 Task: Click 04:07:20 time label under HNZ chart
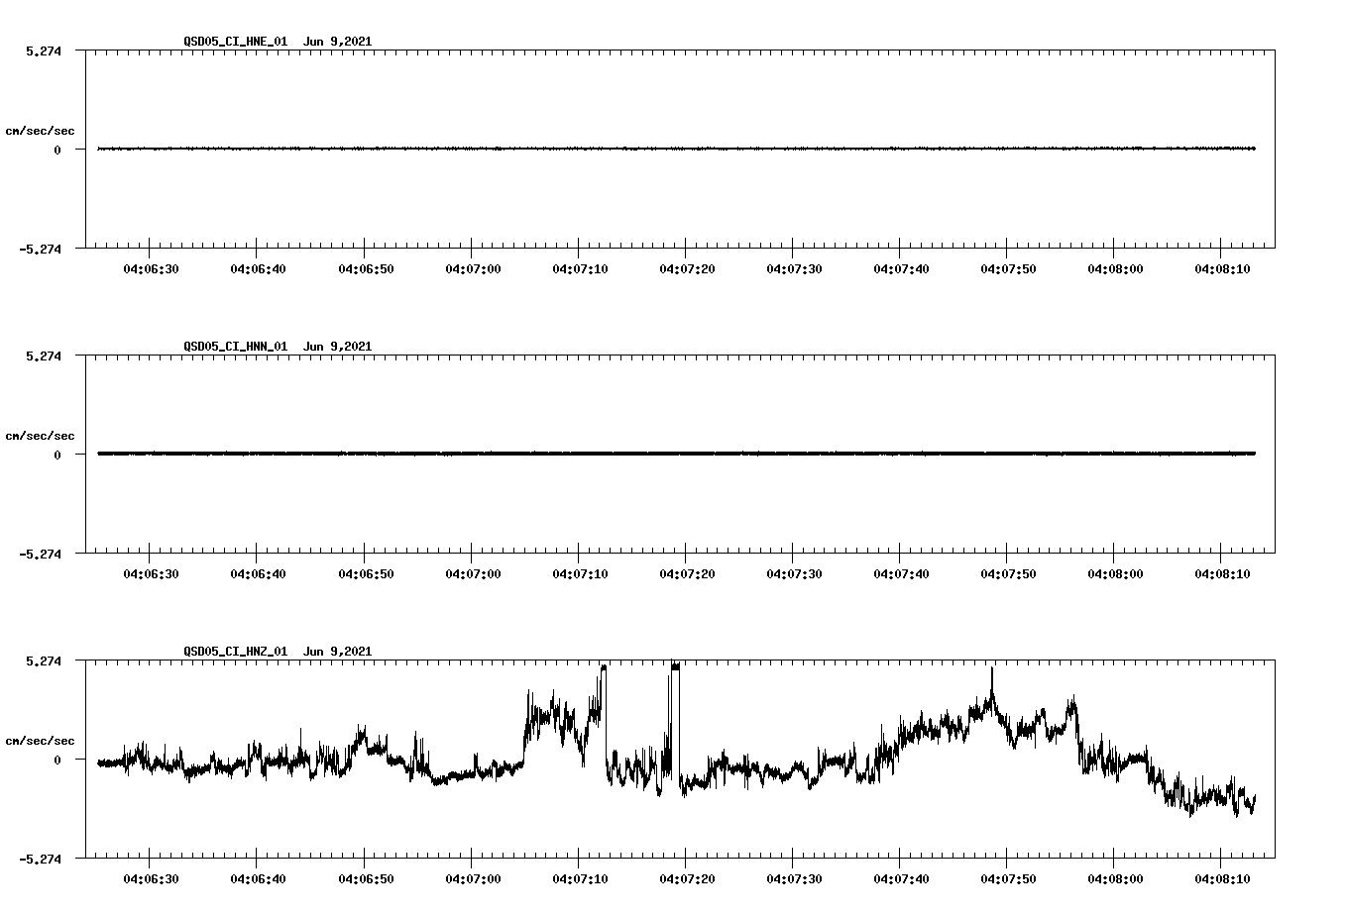coord(687,879)
